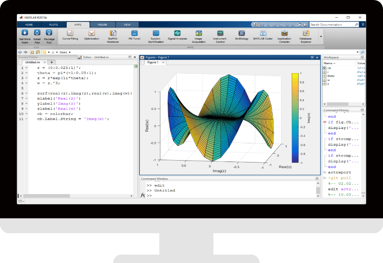Viewport: 383px width, 263px height.
Task: Click the colorbar in the figure
Action: (295, 118)
